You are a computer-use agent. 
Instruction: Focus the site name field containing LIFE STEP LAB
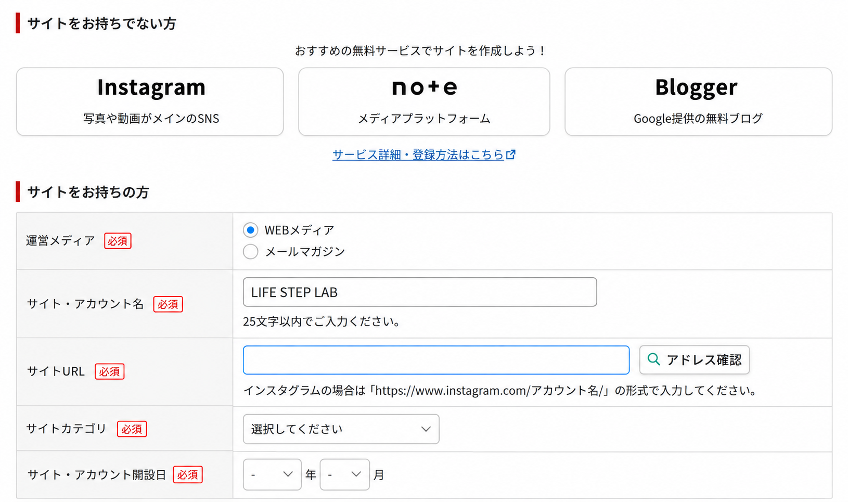point(420,292)
